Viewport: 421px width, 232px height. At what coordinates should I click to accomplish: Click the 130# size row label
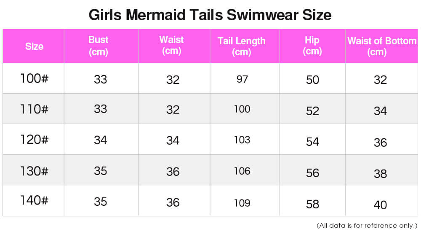coord(34,171)
